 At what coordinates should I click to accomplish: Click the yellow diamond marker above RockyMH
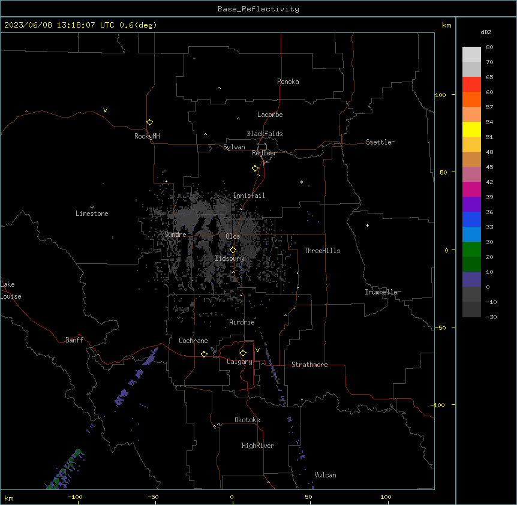149,122
